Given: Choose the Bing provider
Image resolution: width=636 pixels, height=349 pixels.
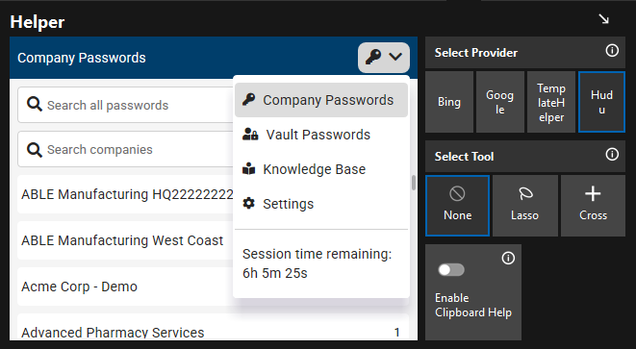Looking at the screenshot, I should click(449, 102).
